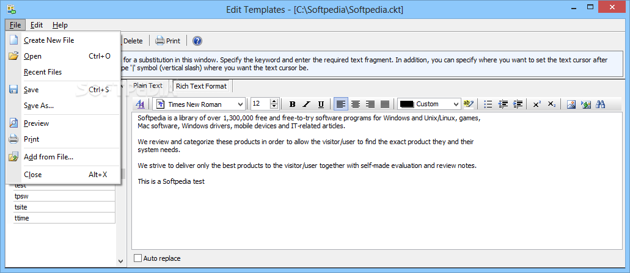Enable the Auto replace checkbox
This screenshot has height=273, width=630.
pyautogui.click(x=137, y=258)
